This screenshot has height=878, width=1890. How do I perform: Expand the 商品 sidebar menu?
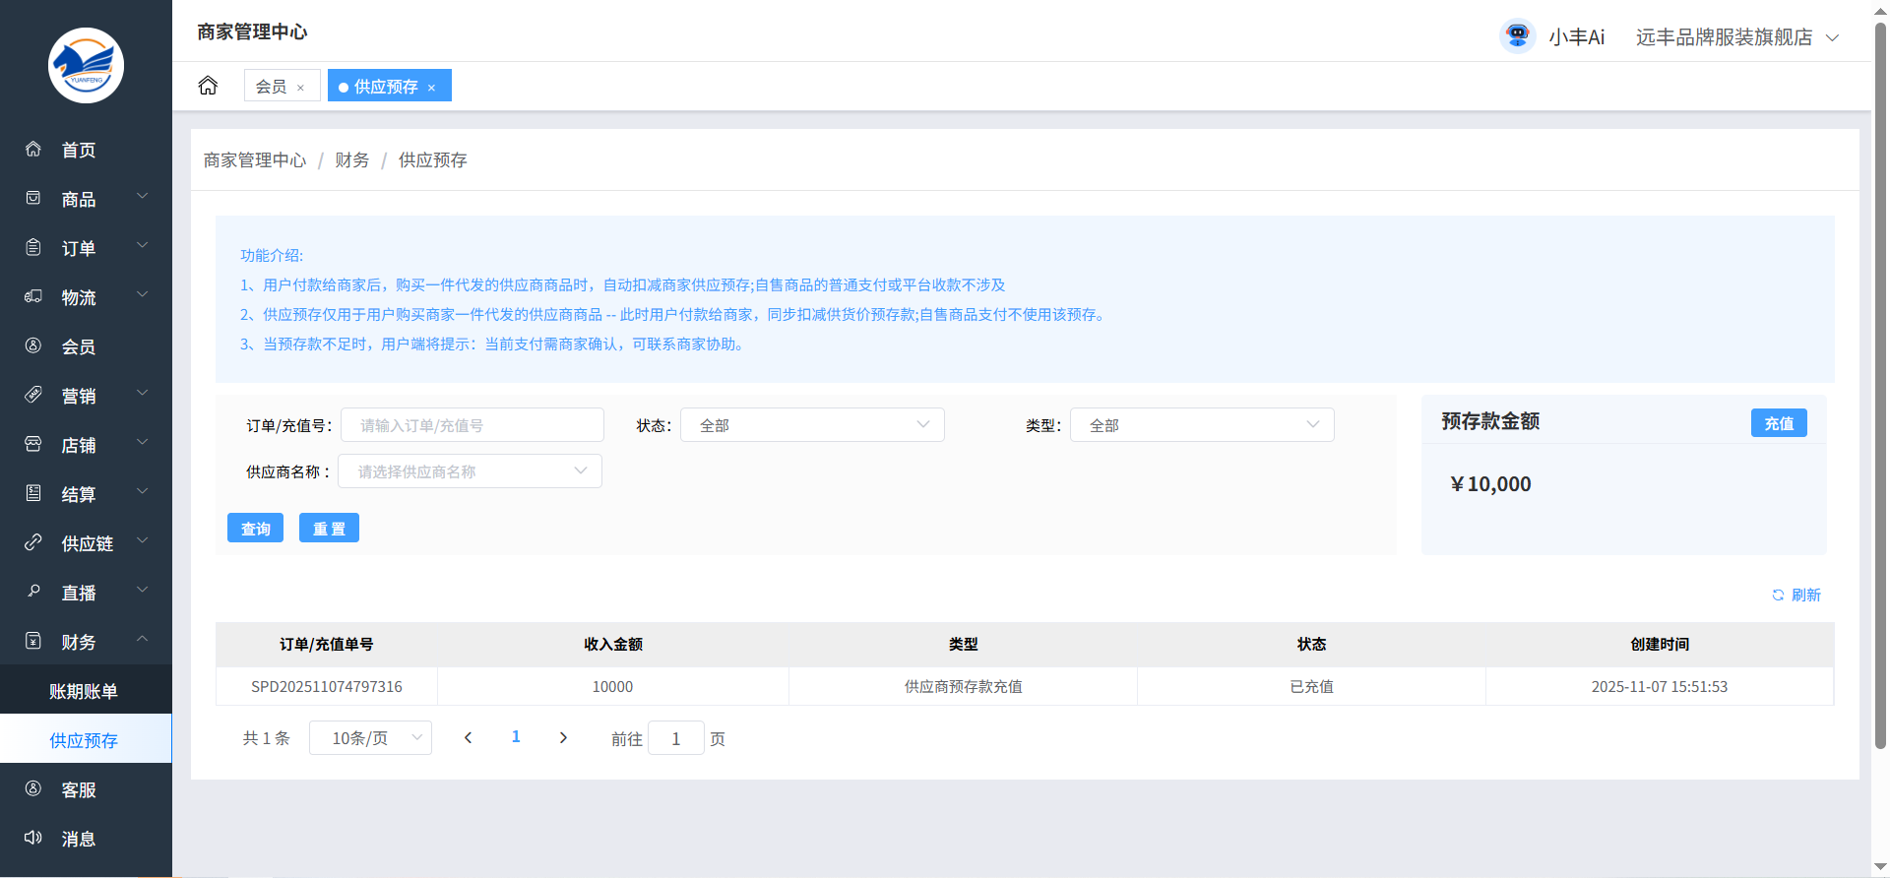[x=86, y=199]
